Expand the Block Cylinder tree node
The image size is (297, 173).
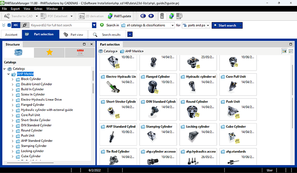tap(13, 79)
